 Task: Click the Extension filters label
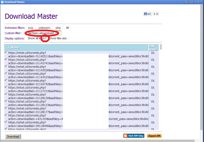[15, 28]
